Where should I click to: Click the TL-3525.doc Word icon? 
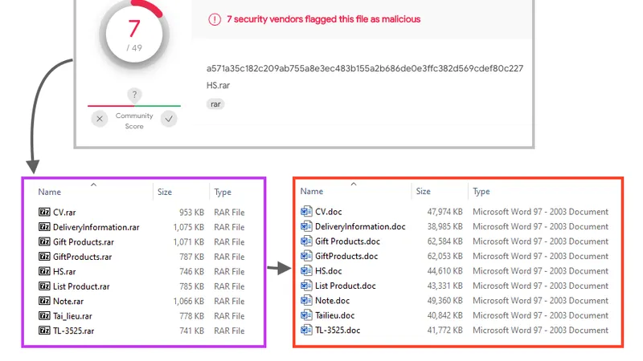[306, 330]
